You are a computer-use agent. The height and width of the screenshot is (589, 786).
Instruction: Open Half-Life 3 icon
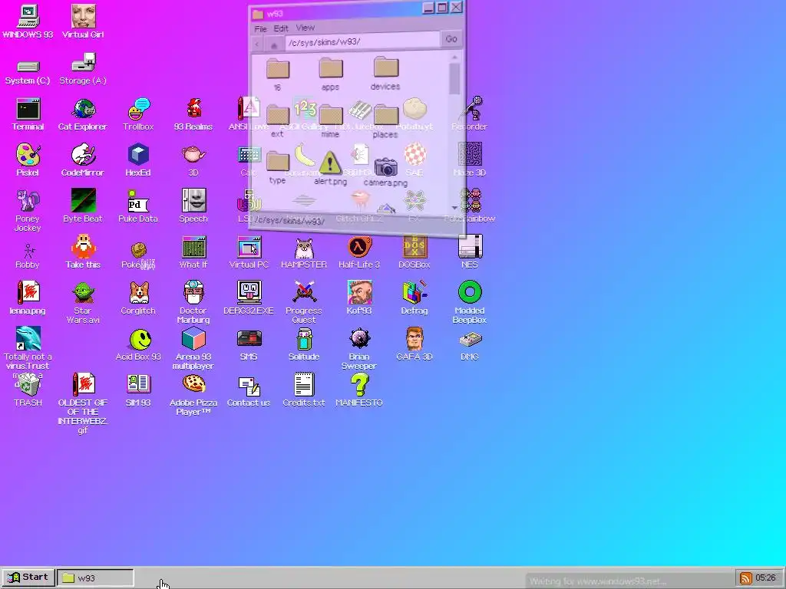pos(359,252)
